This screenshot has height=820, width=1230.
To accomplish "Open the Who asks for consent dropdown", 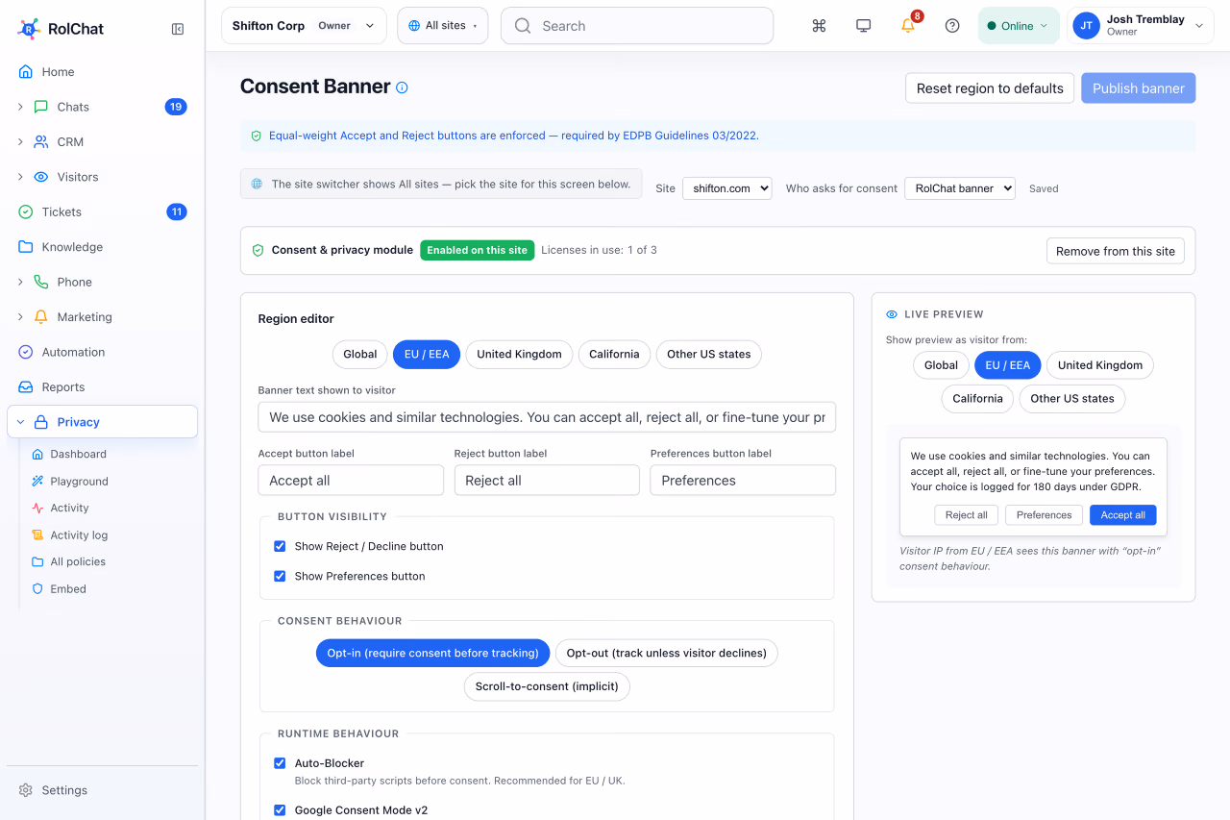I will coord(959,188).
